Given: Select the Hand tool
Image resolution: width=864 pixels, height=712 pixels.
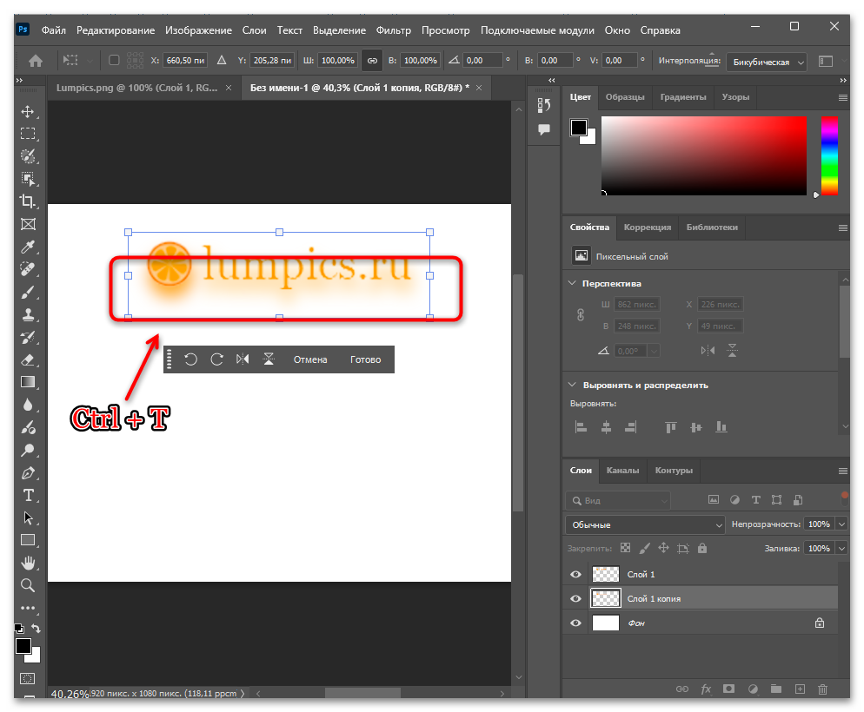Looking at the screenshot, I should point(28,563).
